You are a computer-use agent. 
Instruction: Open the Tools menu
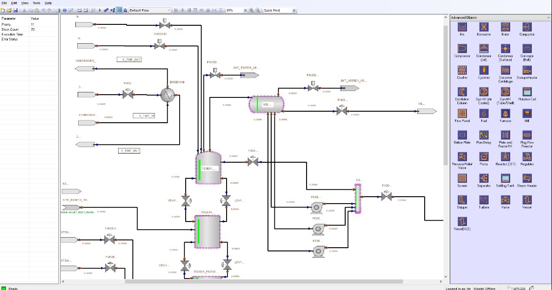tap(36, 3)
